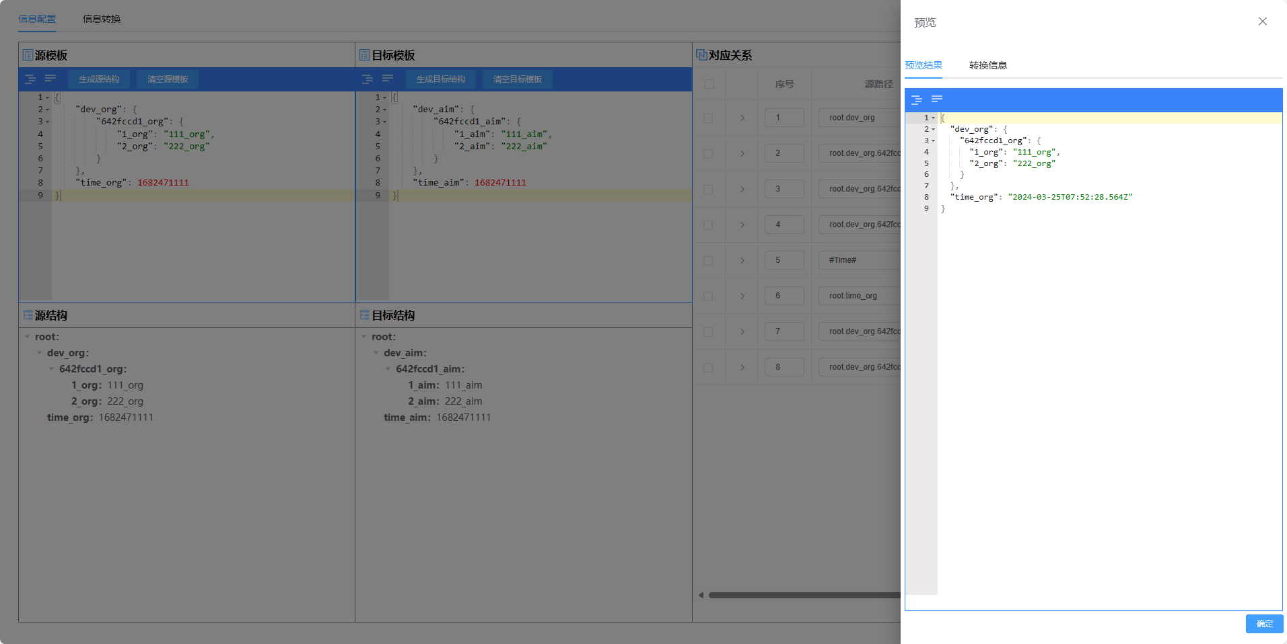The image size is (1287, 644).
Task: Close the preview drawer with the X icon
Action: (x=1262, y=22)
